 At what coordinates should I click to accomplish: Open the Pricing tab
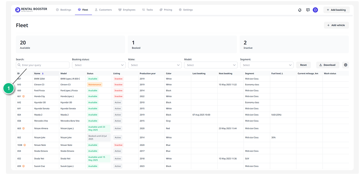(166, 10)
